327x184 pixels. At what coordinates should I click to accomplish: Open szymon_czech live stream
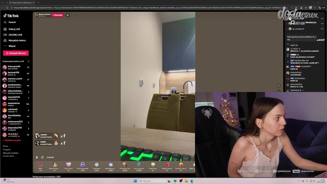16,80
